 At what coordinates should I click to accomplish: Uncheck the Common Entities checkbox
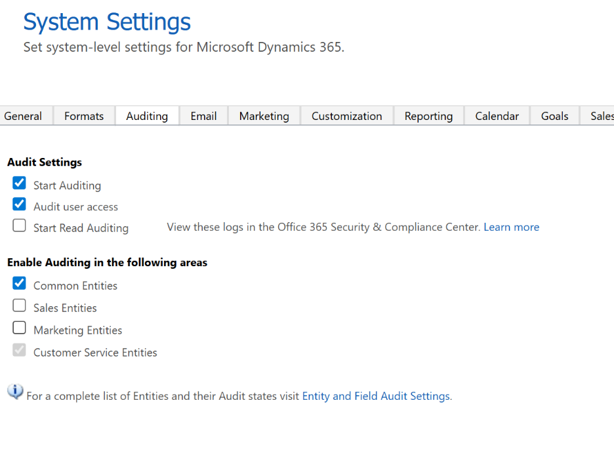click(x=20, y=283)
